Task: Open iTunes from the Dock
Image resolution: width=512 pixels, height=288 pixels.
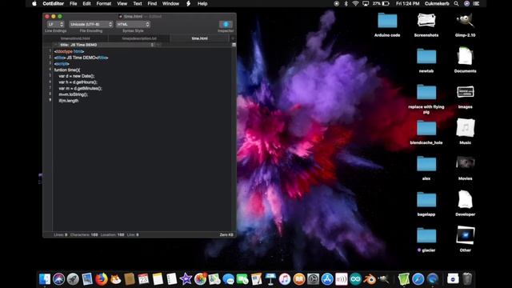Action: (x=285, y=279)
